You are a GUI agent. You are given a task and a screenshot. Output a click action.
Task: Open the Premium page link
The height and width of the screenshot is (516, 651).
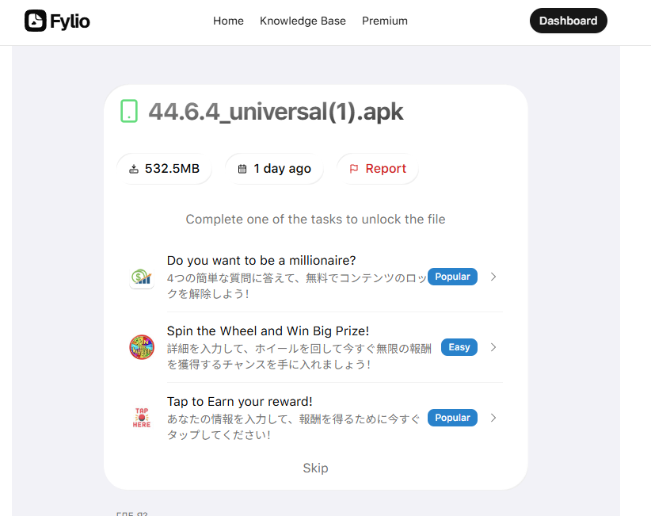pyautogui.click(x=385, y=21)
